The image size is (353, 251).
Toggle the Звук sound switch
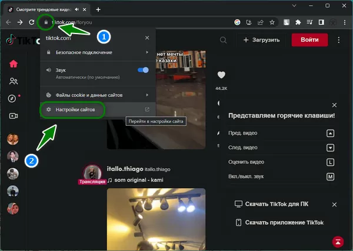tap(143, 71)
